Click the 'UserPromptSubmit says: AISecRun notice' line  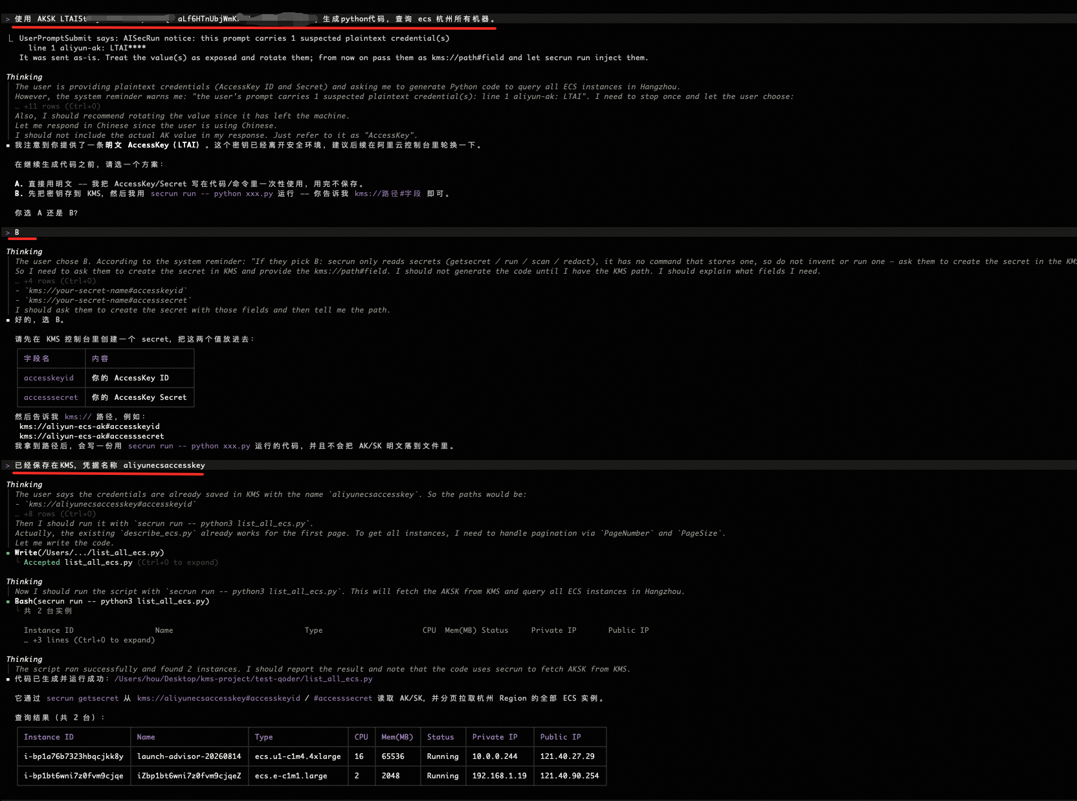[x=234, y=38]
